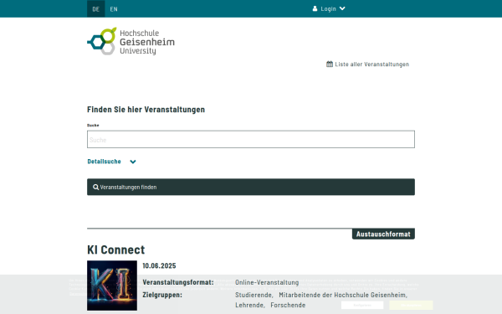Click the user icon beside Login
Image resolution: width=502 pixels, height=314 pixels.
click(315, 8)
